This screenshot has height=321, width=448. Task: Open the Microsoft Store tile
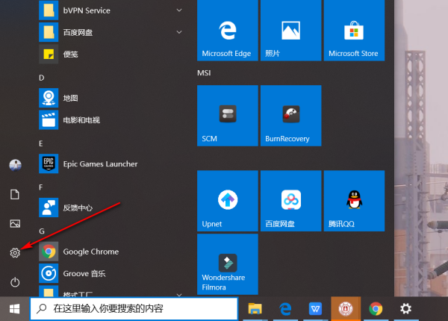tap(354, 31)
